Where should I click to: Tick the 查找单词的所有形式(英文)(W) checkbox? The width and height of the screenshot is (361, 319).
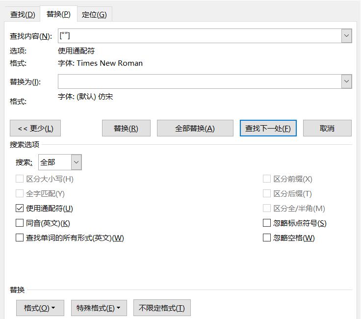coord(20,238)
